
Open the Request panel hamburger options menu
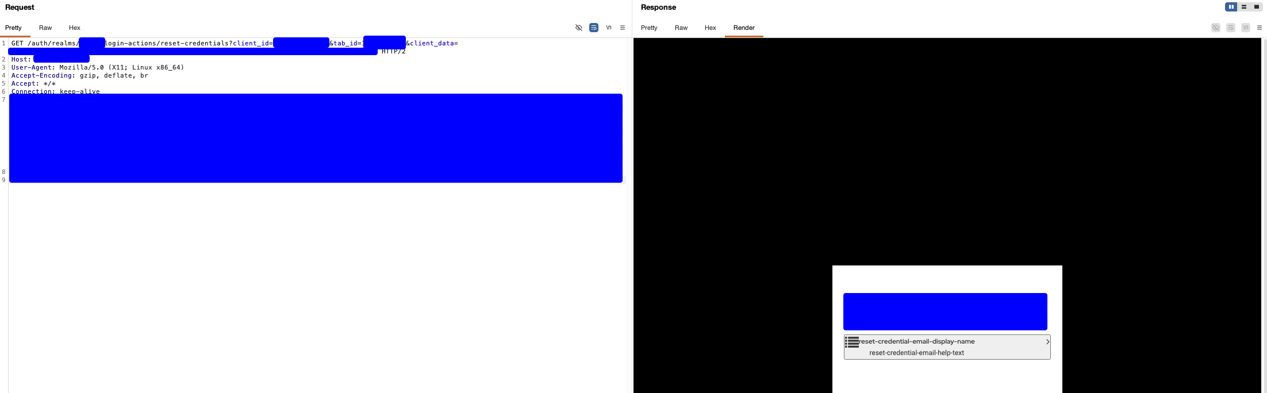[x=623, y=28]
